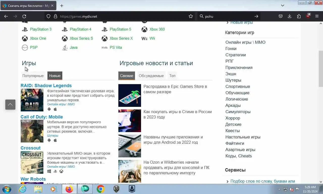The width and height of the screenshot is (323, 194).
Task: Click the Java platform icon
Action: pos(65,47)
